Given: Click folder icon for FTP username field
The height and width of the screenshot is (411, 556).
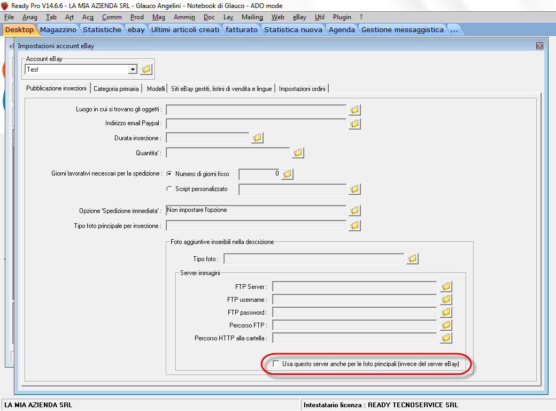Looking at the screenshot, I should tap(446, 299).
